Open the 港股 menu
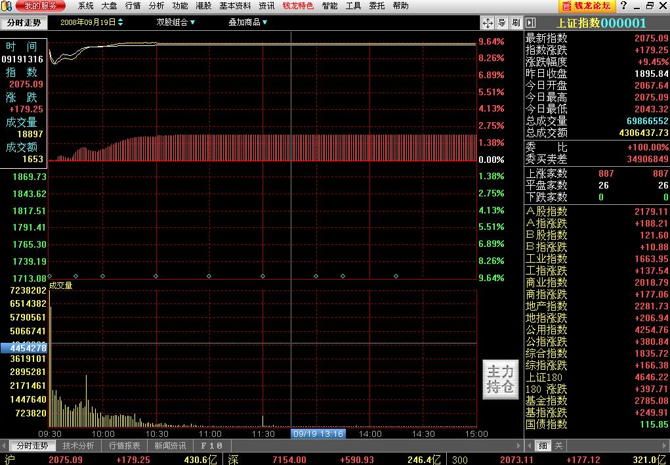 [x=203, y=6]
